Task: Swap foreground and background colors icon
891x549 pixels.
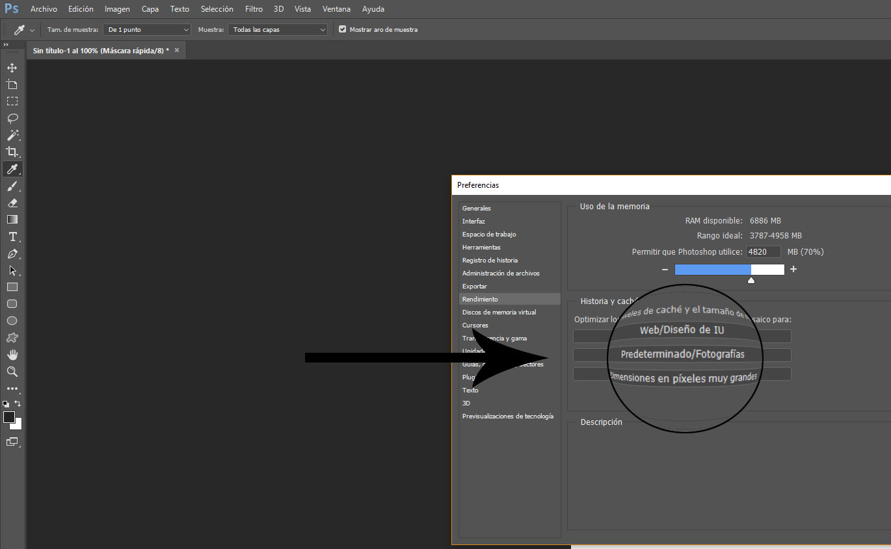Action: click(18, 403)
